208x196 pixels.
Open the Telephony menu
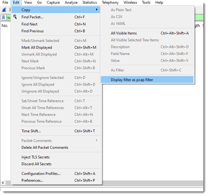(x=110, y=2)
